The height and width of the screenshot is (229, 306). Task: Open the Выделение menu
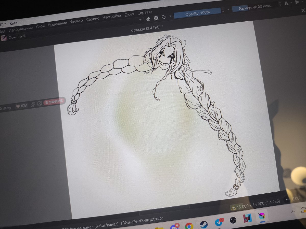(x=57, y=24)
